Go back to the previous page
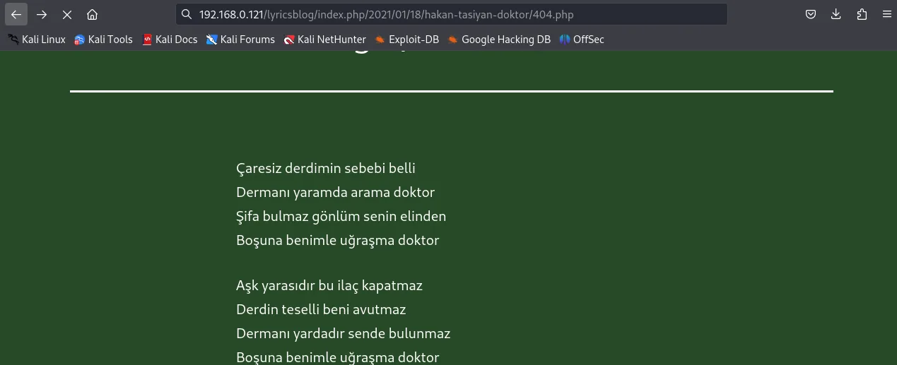Image resolution: width=897 pixels, height=365 pixels. click(16, 14)
